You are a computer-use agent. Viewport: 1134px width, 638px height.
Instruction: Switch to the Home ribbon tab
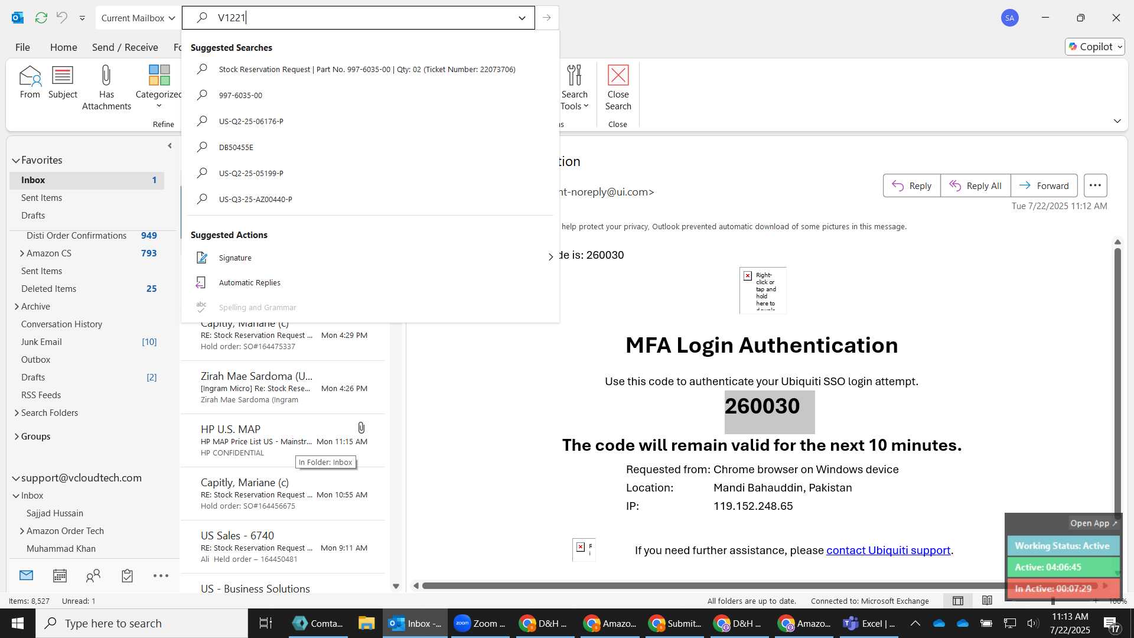coord(63,47)
